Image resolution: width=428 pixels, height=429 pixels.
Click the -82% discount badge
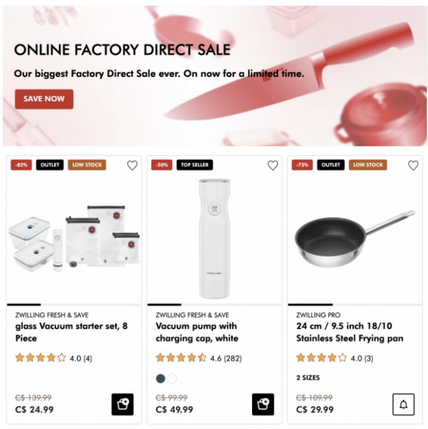[21, 165]
